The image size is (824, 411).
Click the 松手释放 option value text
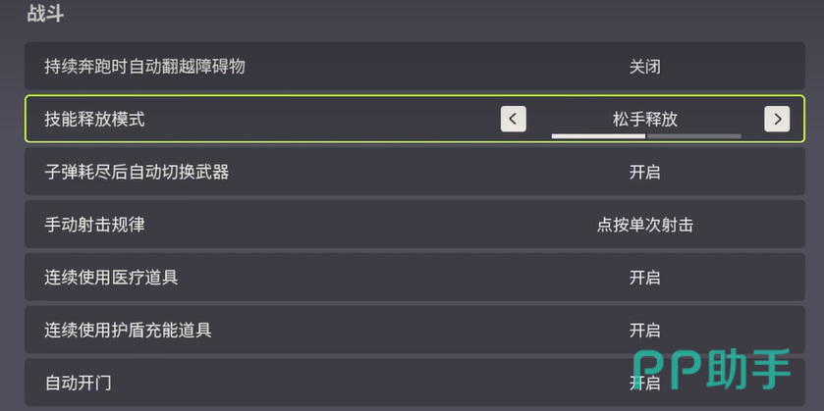point(645,120)
